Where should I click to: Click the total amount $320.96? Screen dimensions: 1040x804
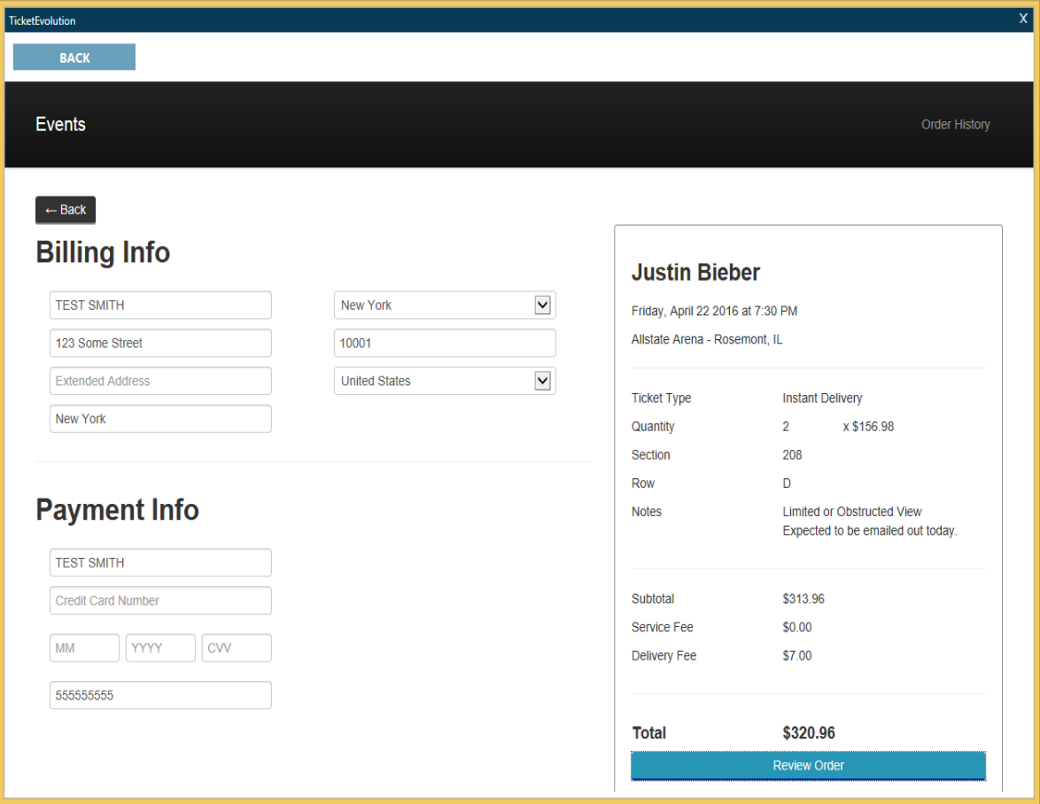[x=809, y=732]
